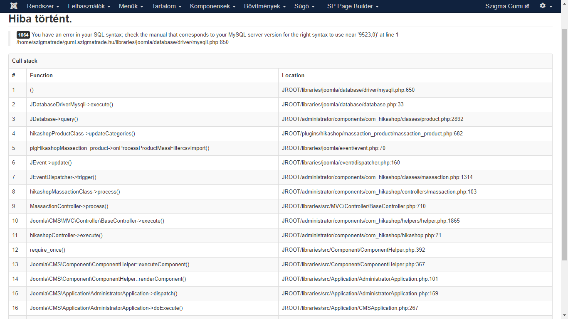Image resolution: width=568 pixels, height=319 pixels.
Task: Expand the Súgó dropdown
Action: 304,6
